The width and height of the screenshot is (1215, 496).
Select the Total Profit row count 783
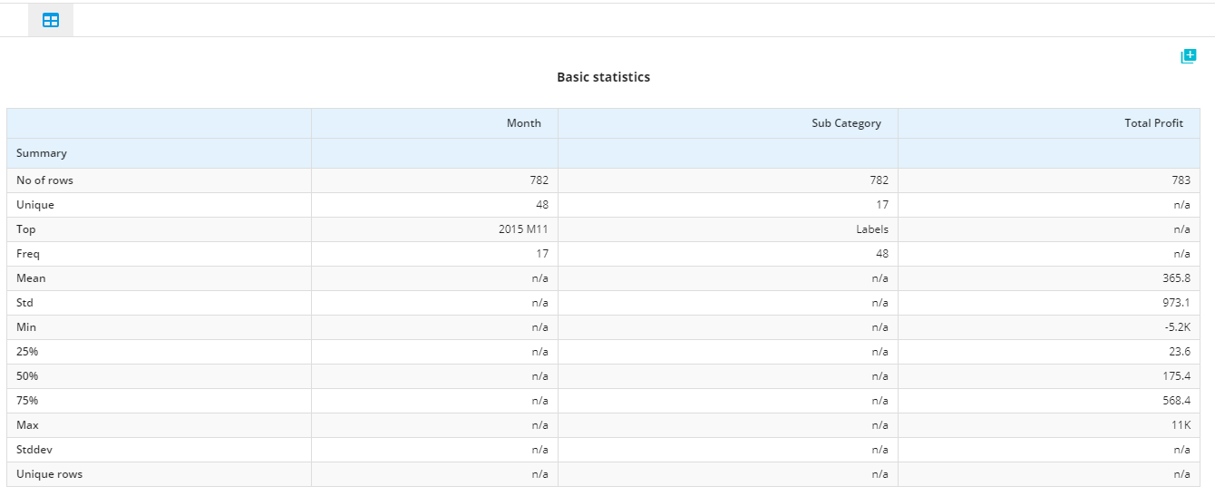point(1048,180)
